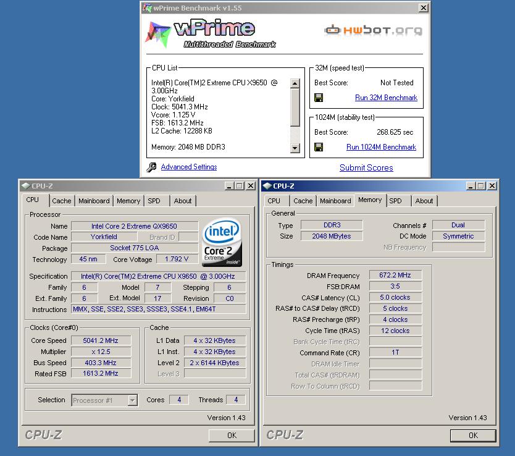The height and width of the screenshot is (456, 515).
Task: Click the Channels value Dual
Action: [458, 225]
